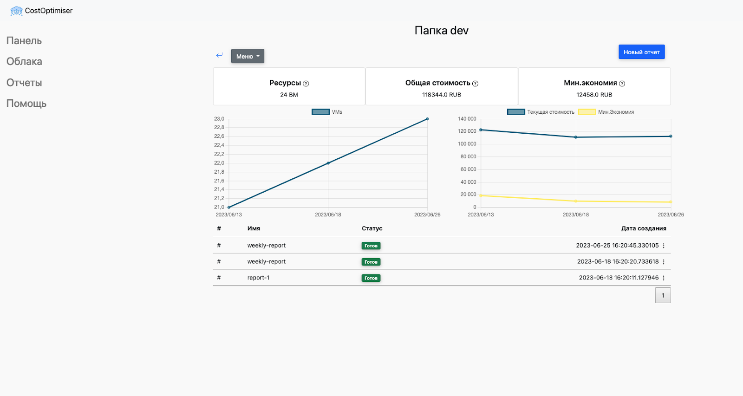
Task: Click the help icon next to Мин.экономия
Action: [x=622, y=84]
